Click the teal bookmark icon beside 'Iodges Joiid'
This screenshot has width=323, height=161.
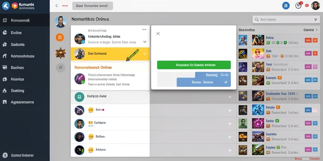[79, 97]
